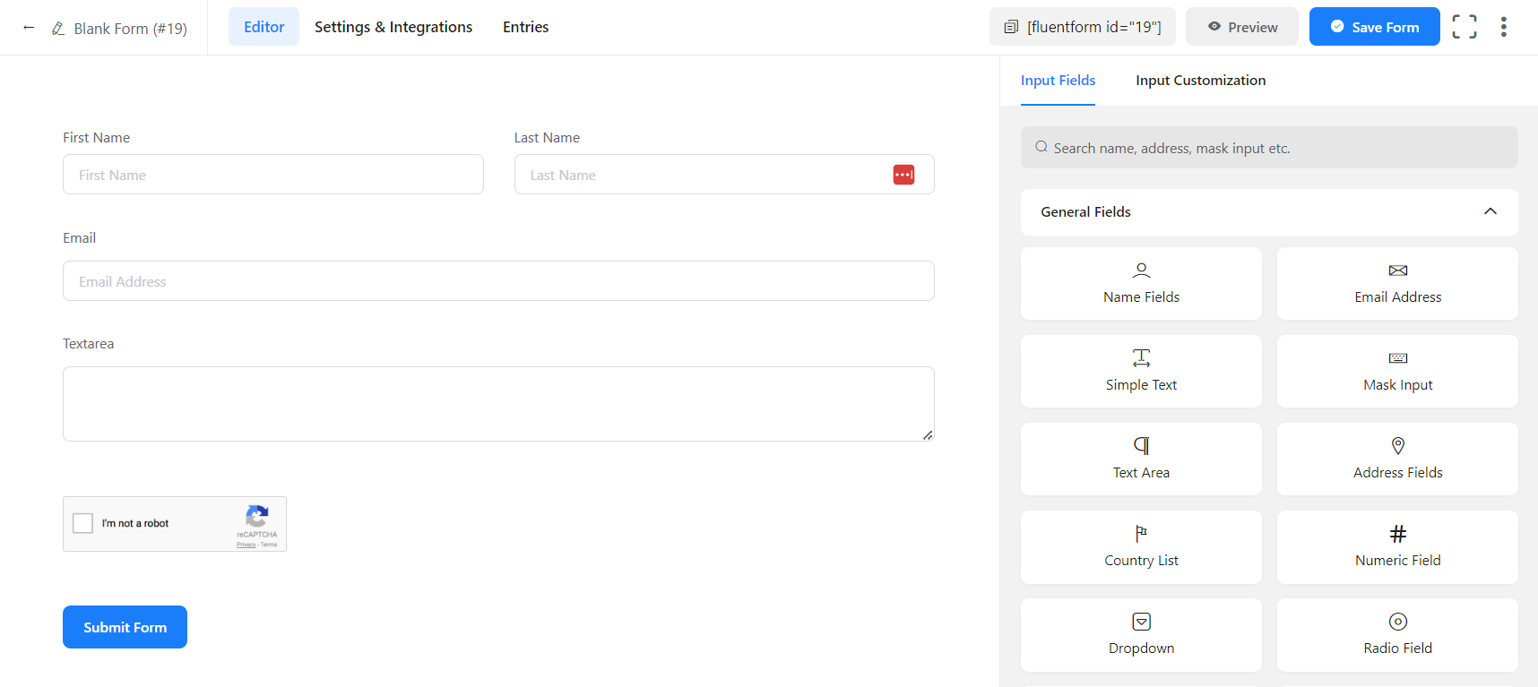Open the three-dot more options menu
1538x687 pixels.
[x=1503, y=27]
